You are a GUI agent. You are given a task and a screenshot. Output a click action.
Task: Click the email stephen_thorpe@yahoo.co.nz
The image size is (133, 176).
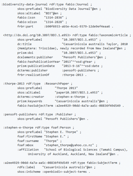[69, 145]
